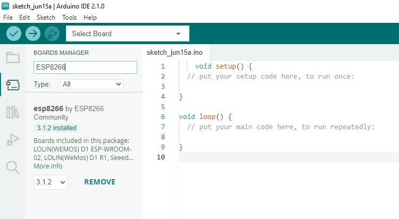This screenshot has height=219, width=399.
Task: Open the Sketch menu
Action: tap(46, 18)
